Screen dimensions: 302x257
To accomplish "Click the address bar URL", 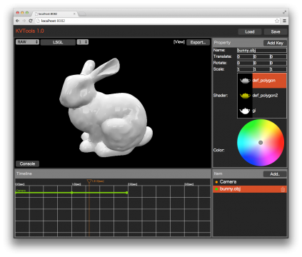I will tap(53, 21).
